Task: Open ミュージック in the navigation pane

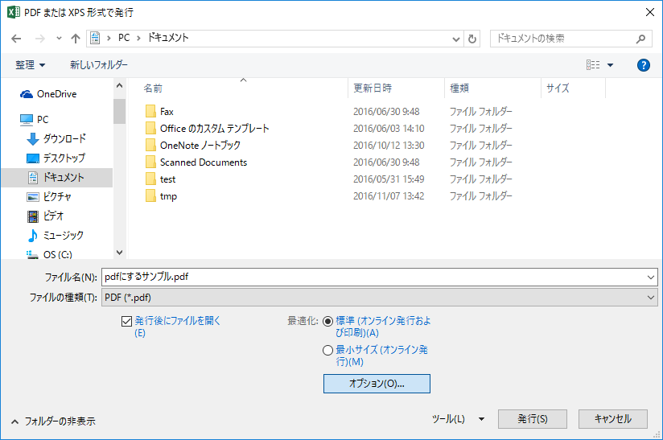Action: pos(56,236)
